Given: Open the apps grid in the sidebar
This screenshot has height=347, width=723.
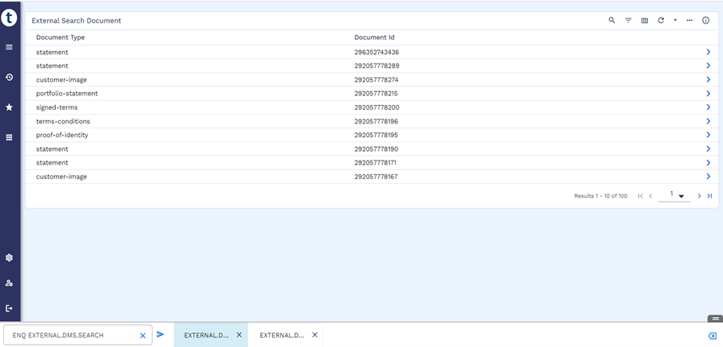Looking at the screenshot, I should (x=10, y=138).
